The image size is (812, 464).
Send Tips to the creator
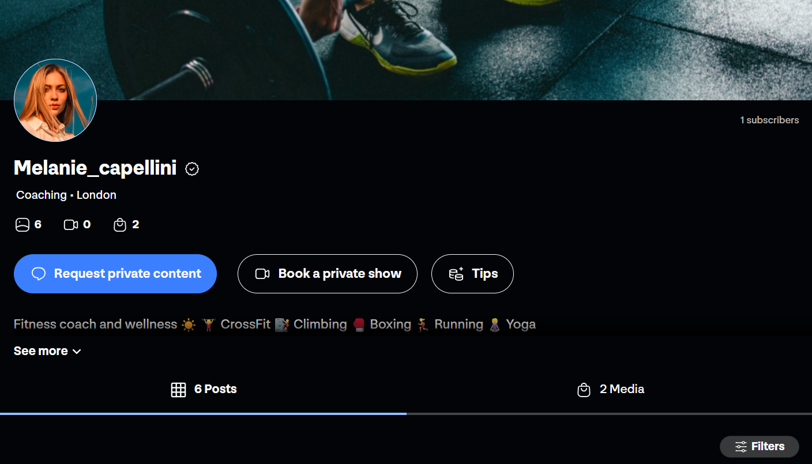coord(472,274)
